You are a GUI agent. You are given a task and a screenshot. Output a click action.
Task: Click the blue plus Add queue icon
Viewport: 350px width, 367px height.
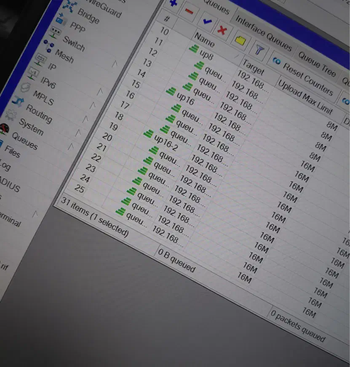[174, 3]
